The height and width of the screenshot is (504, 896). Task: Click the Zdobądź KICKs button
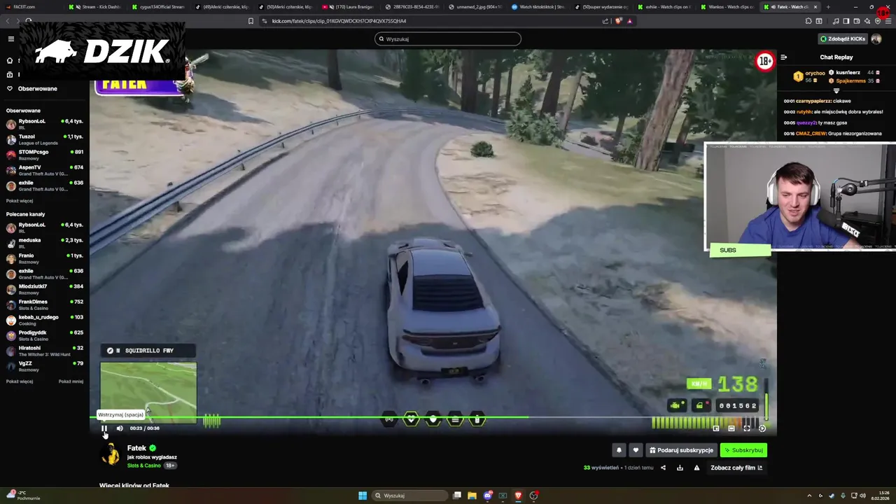(x=842, y=38)
